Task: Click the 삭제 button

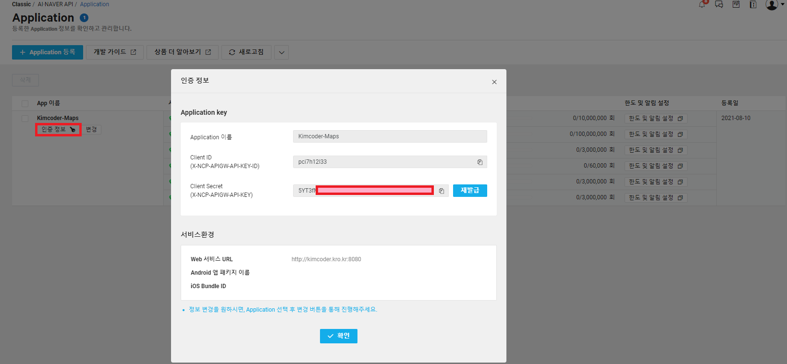Action: click(x=25, y=80)
